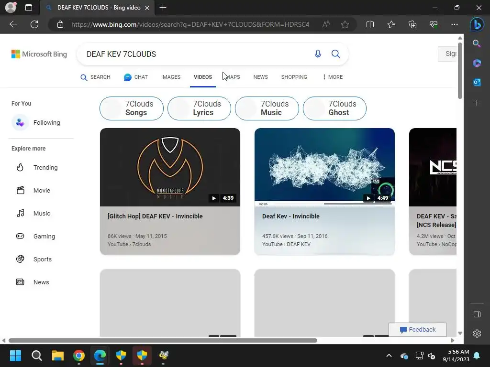
Task: Click the vertical page scrollbar
Action: tap(460, 71)
